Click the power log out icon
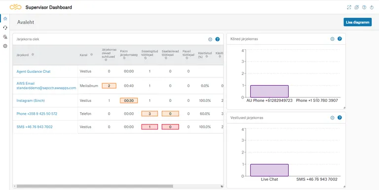Viewport: 379px width, 190px height. (x=372, y=7)
